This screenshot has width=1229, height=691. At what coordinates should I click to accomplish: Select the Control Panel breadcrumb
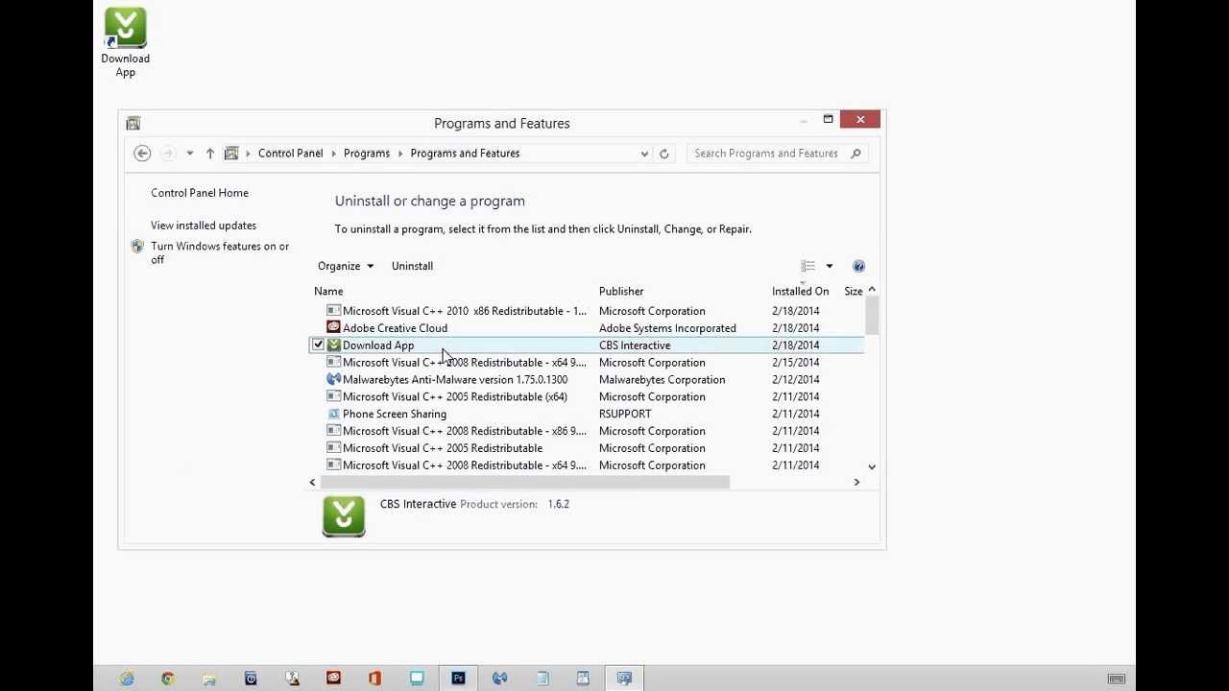[x=290, y=154]
